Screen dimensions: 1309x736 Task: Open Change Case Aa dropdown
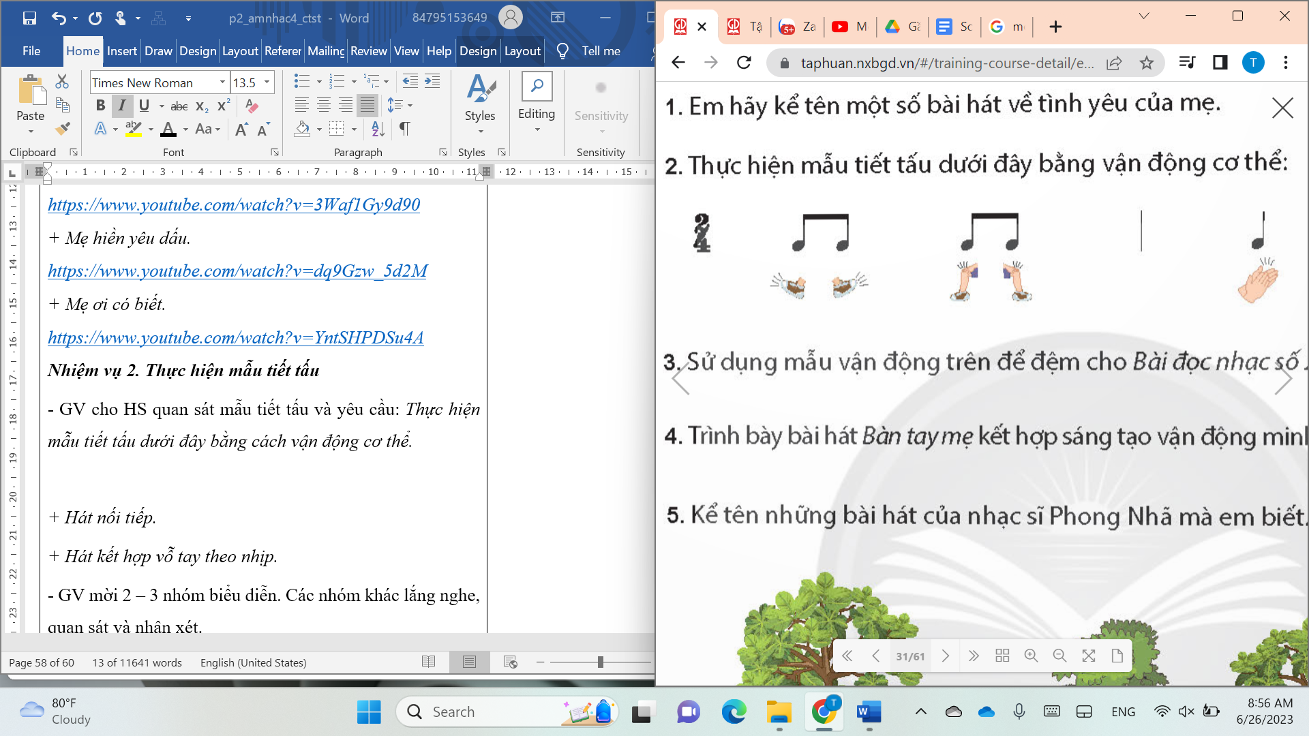click(207, 129)
